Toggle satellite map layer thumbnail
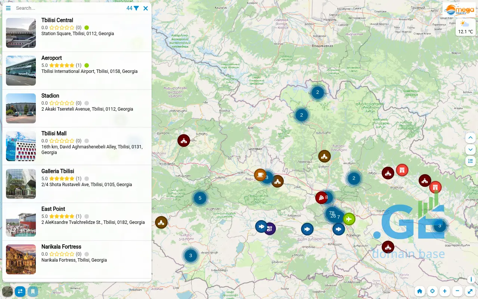 pyautogui.click(x=7, y=291)
